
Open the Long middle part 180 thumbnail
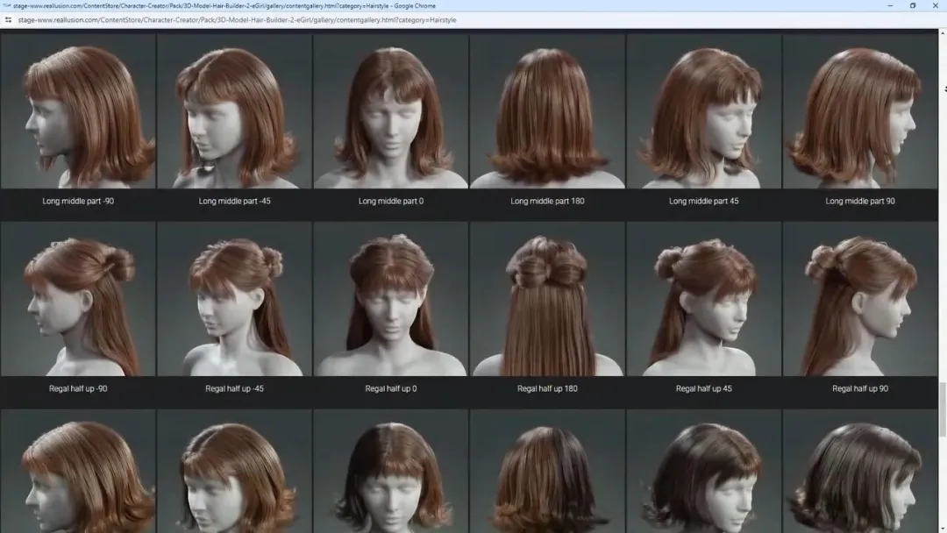(547, 111)
